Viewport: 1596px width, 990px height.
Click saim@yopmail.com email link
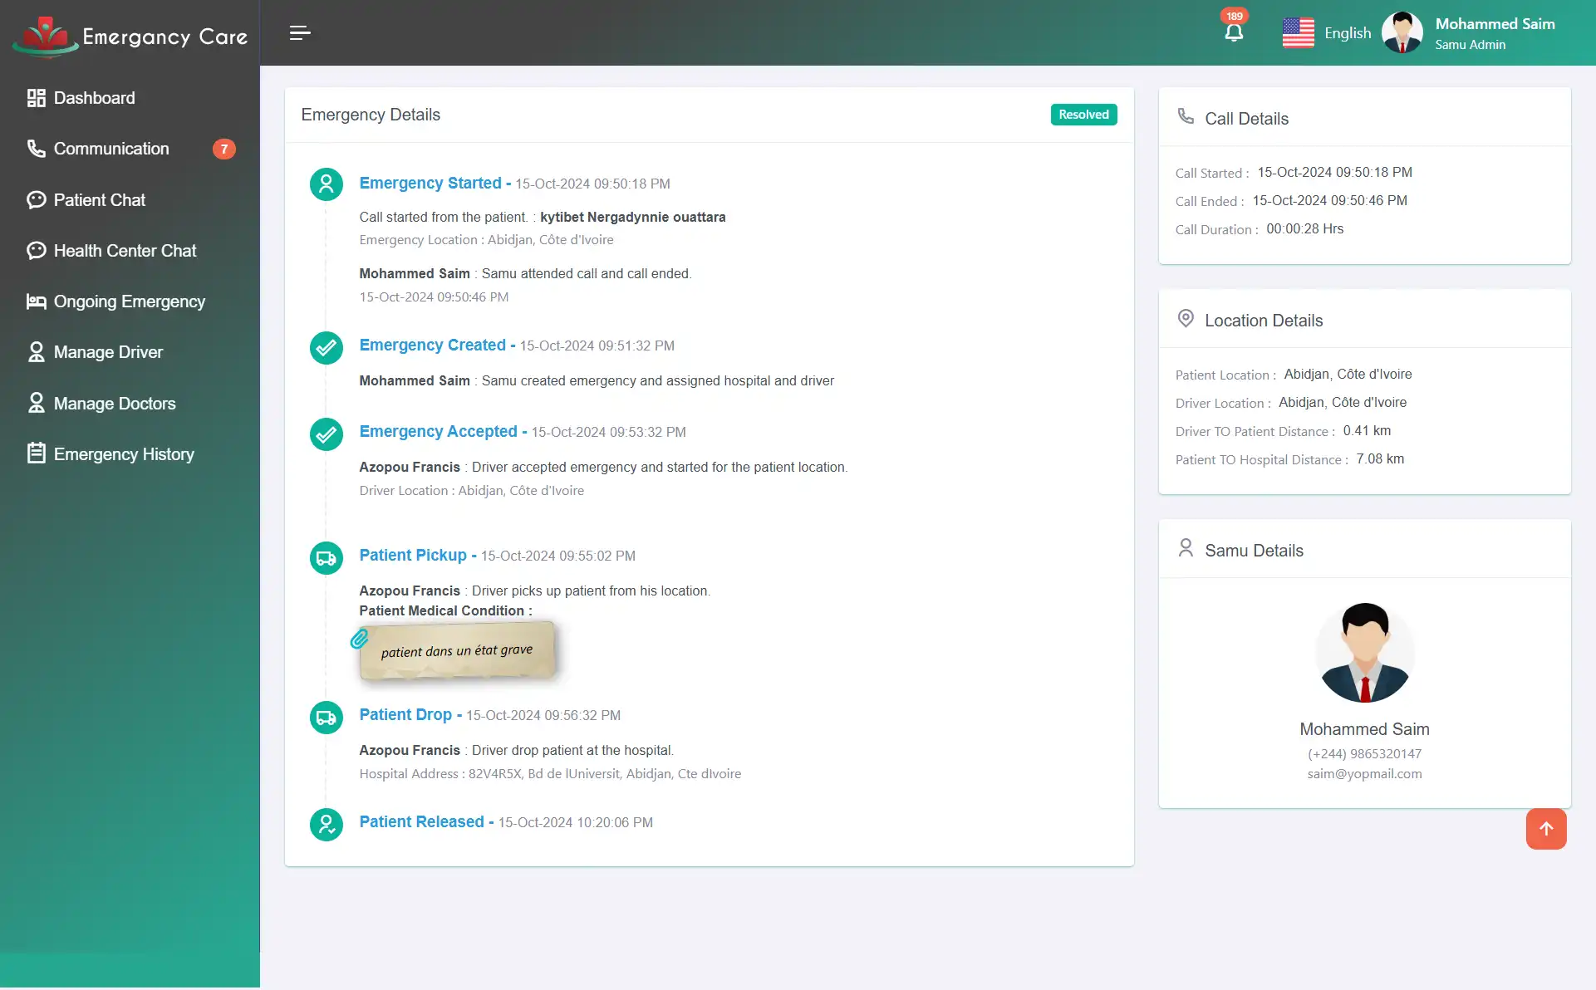click(x=1364, y=774)
